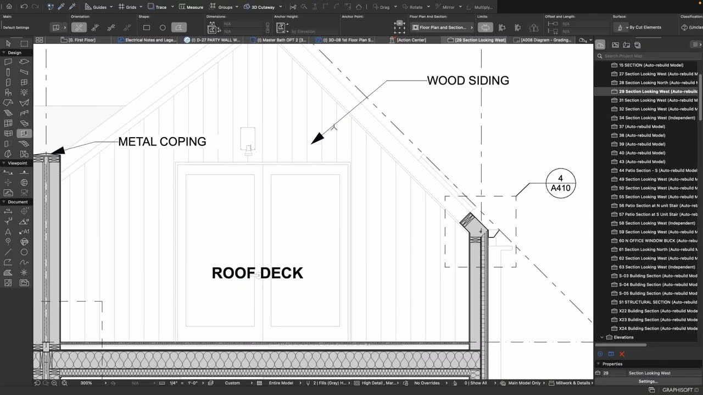Viewport: 703px width, 395px height.
Task: Select the rectangle Shape option
Action: coord(147,27)
